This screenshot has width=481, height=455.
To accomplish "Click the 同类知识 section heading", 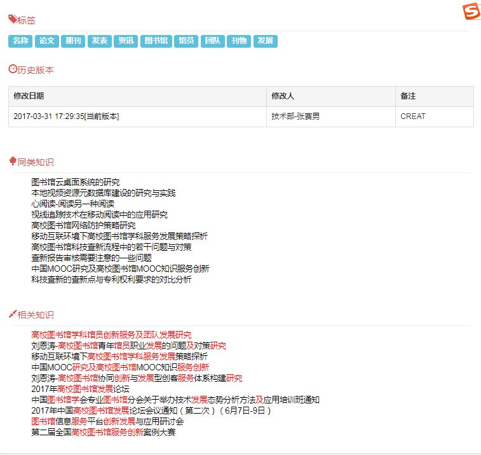I will point(36,162).
